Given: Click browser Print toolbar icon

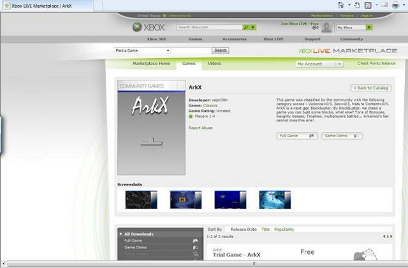Looking at the screenshot, I should click(395, 5).
